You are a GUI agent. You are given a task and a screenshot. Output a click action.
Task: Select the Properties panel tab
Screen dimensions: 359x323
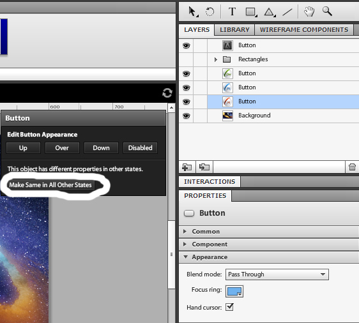pyautogui.click(x=205, y=196)
